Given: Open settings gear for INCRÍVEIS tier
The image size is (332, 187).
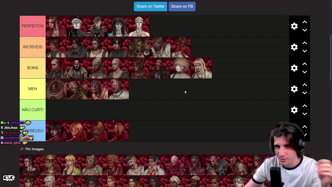Looking at the screenshot, I should pos(294,47).
